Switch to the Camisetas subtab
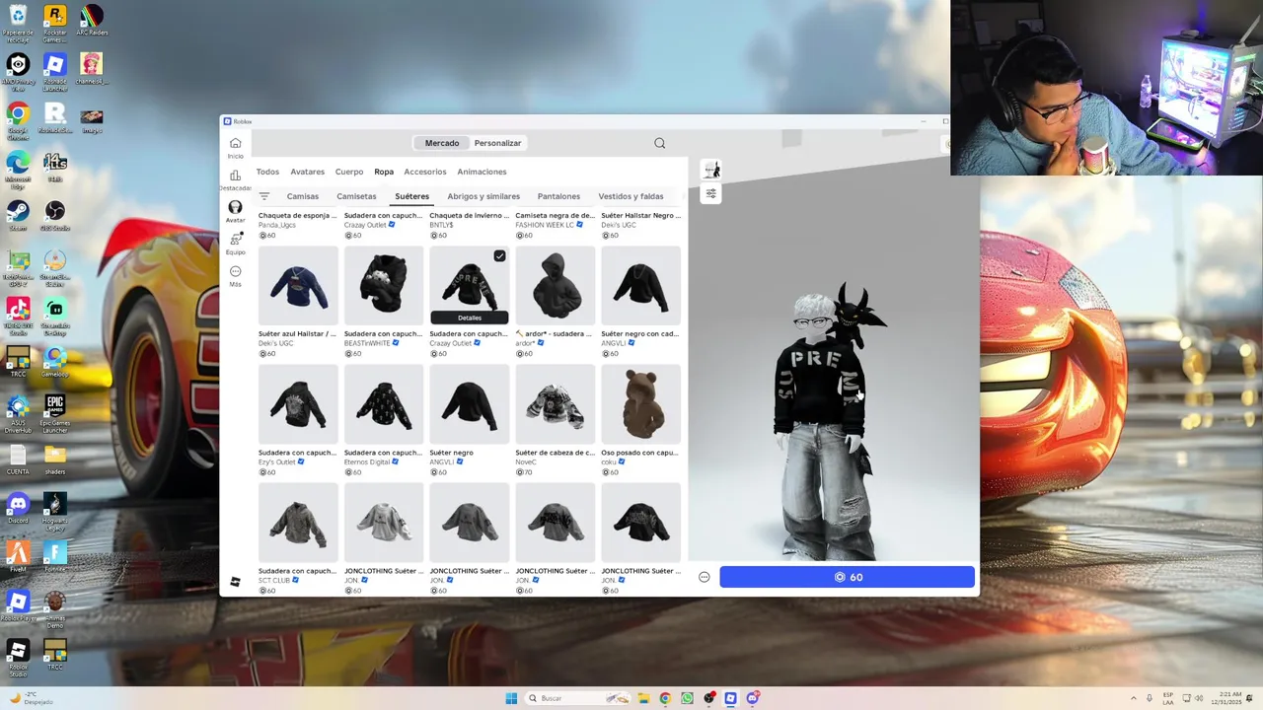This screenshot has width=1263, height=710. coord(356,196)
